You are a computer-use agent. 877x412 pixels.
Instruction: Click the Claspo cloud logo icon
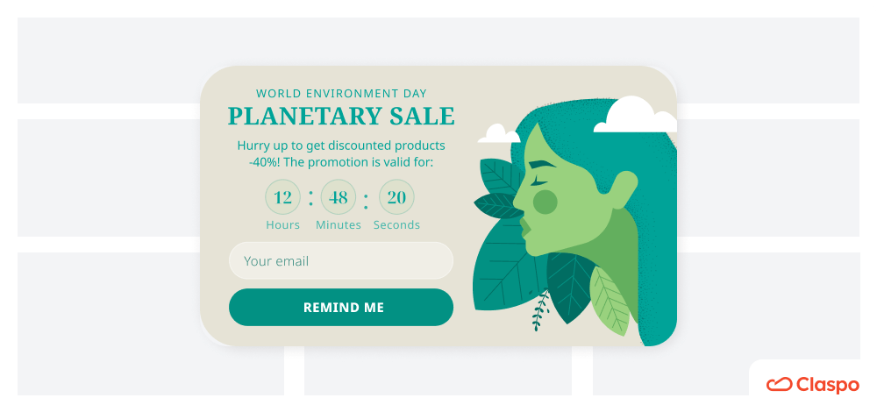click(779, 384)
